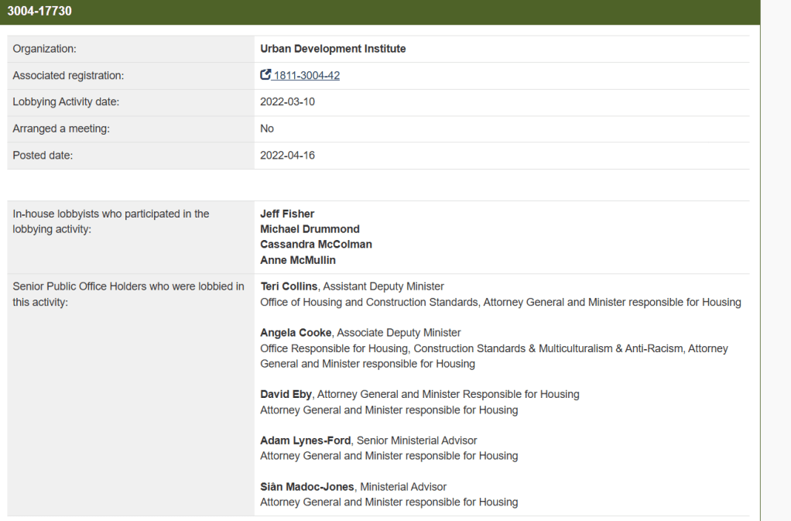Click the 3004-17730 header title
Image resolution: width=791 pixels, height=521 pixels.
(39, 11)
